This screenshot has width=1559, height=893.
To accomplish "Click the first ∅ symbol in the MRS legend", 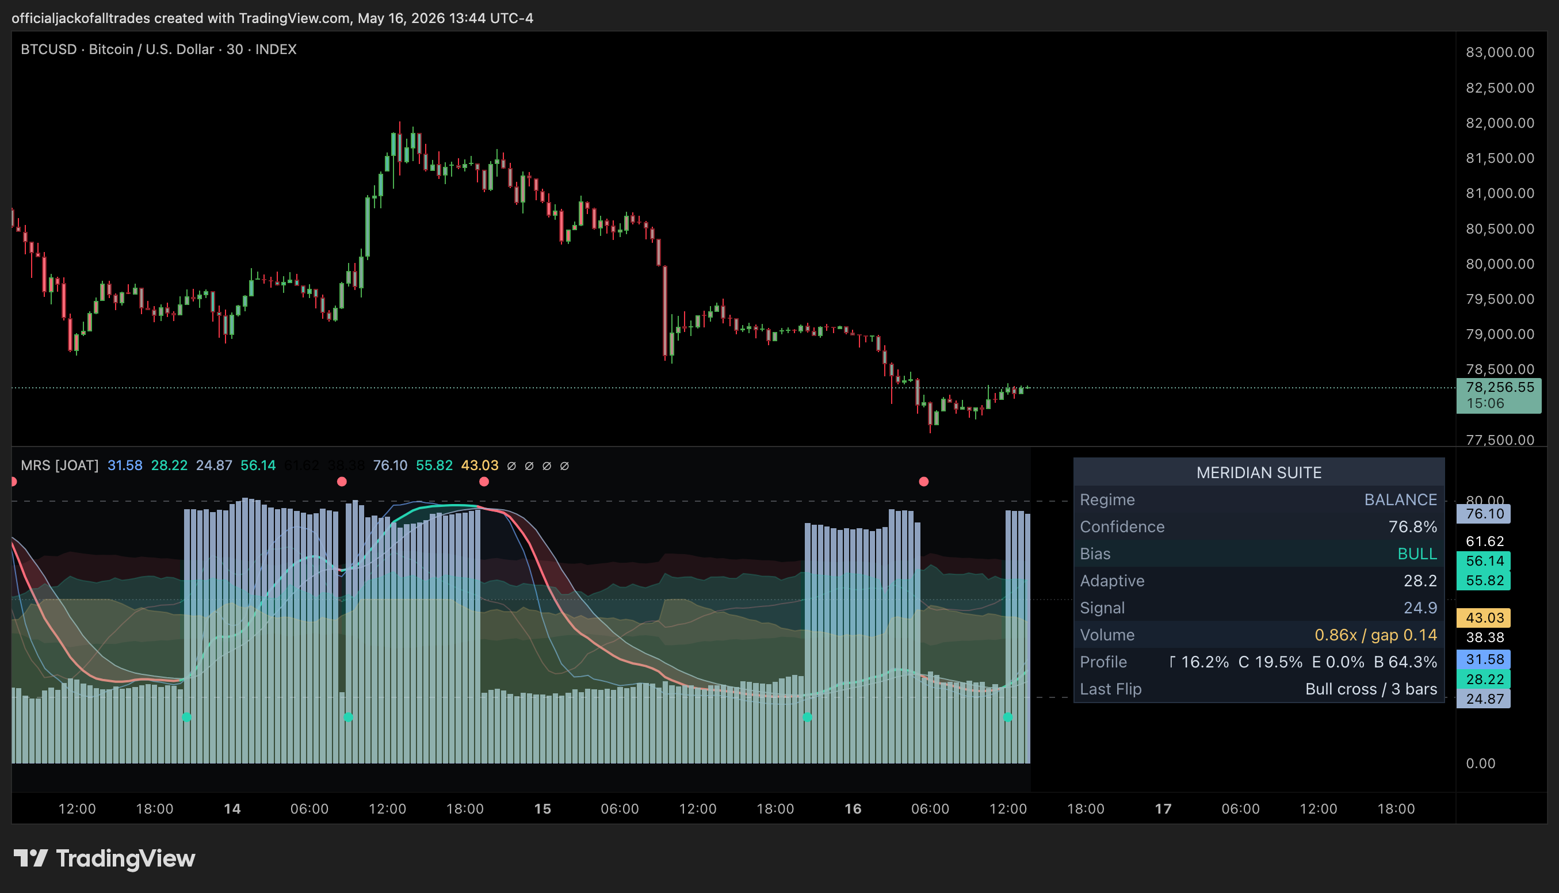I will (511, 465).
